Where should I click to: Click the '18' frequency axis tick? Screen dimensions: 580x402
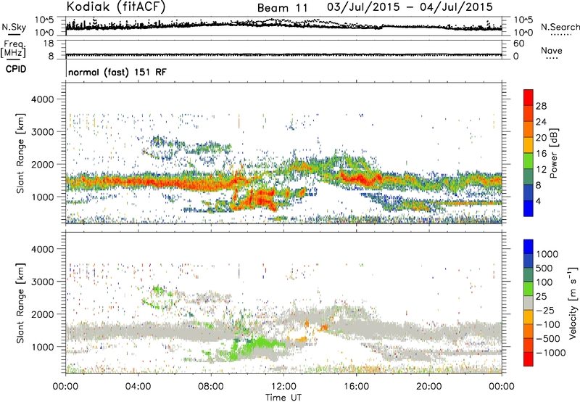click(x=49, y=44)
